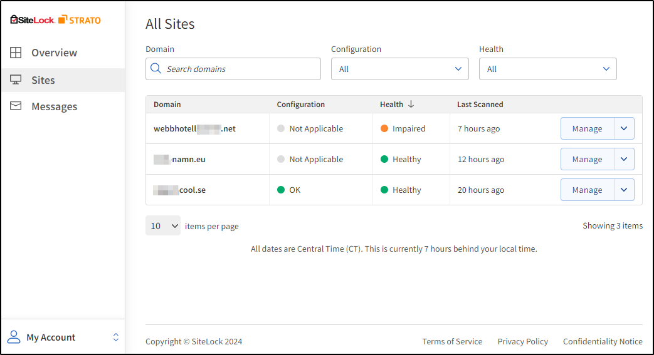Click green Healthy dot for namn.eu
654x355 pixels.
pos(384,159)
